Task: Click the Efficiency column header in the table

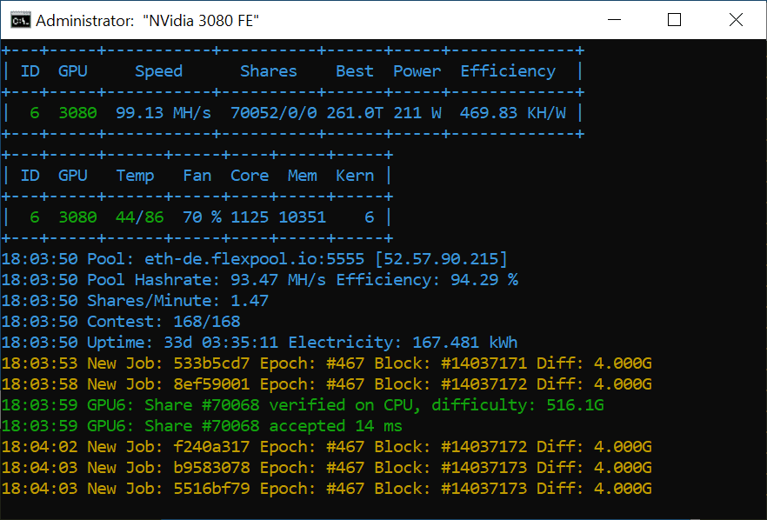Action: 508,71
